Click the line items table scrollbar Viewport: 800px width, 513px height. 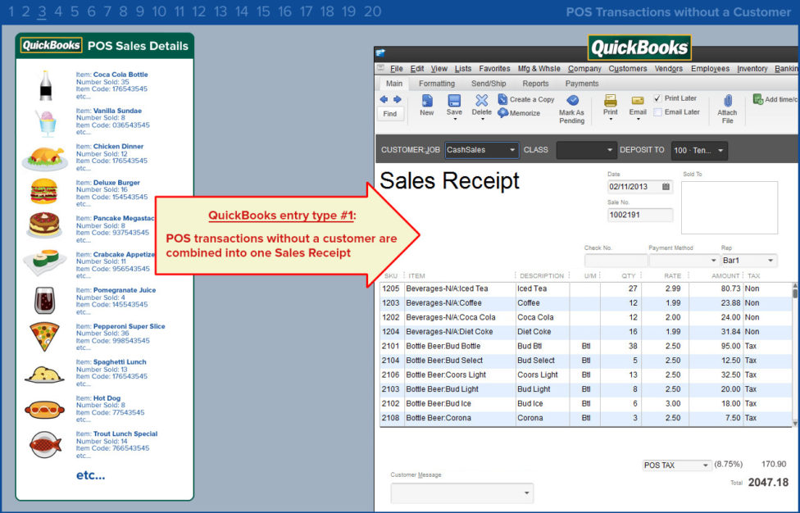point(794,354)
